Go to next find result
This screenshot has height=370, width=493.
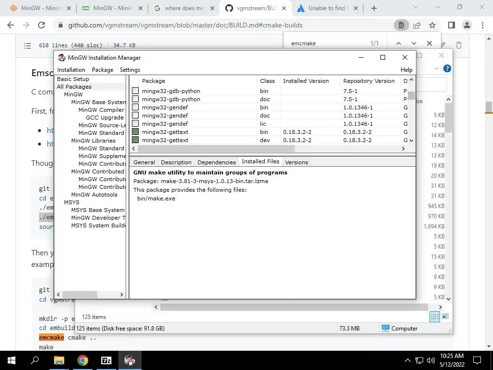pos(414,43)
